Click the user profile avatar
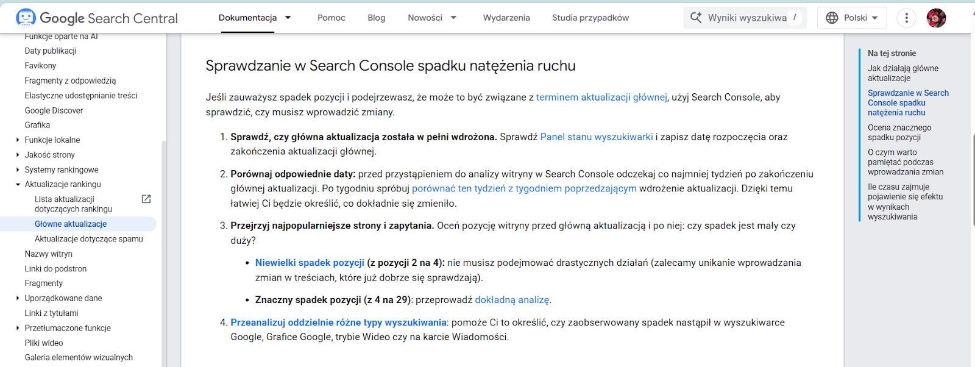 [936, 18]
